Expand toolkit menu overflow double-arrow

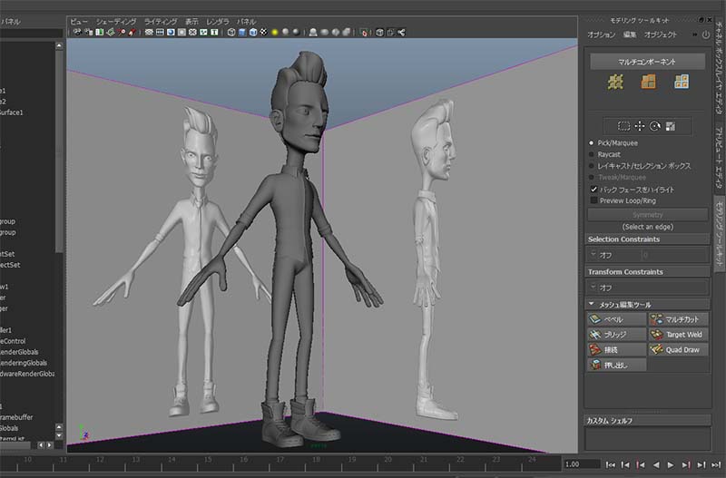(694, 34)
